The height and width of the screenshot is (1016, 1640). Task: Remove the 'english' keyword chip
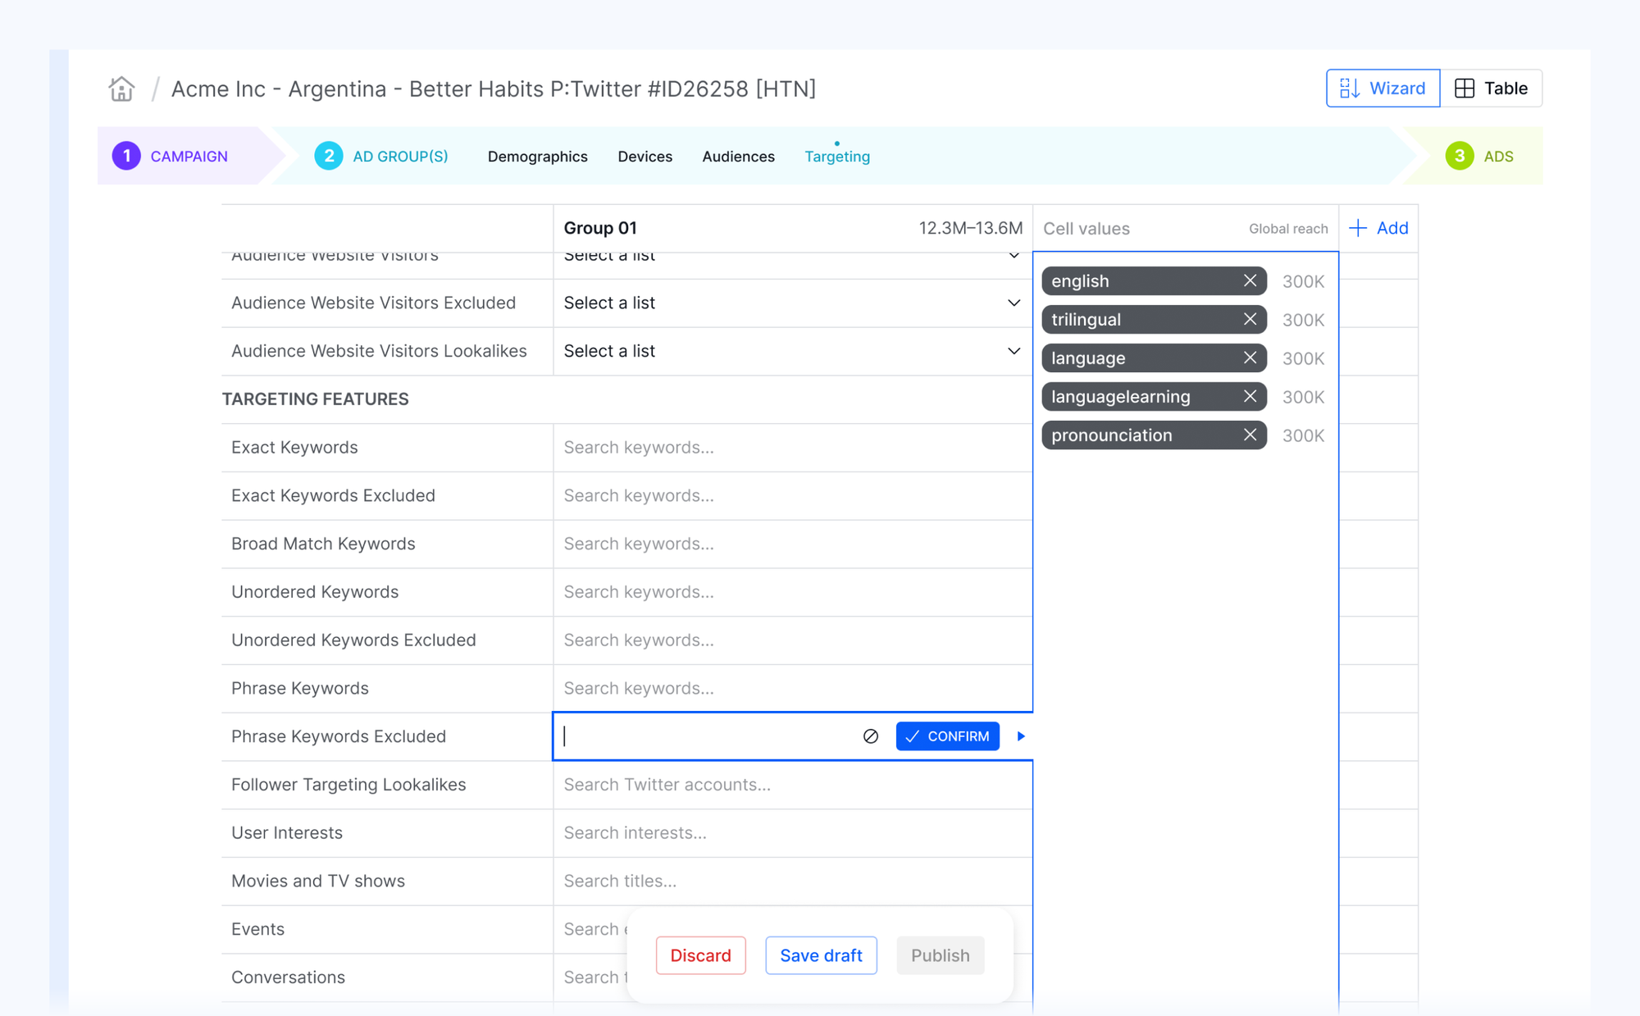[x=1250, y=281]
